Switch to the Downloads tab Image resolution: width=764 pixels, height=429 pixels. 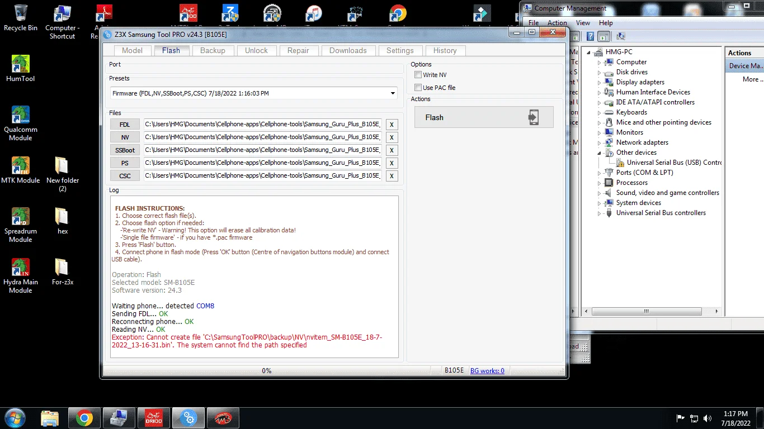click(x=348, y=50)
